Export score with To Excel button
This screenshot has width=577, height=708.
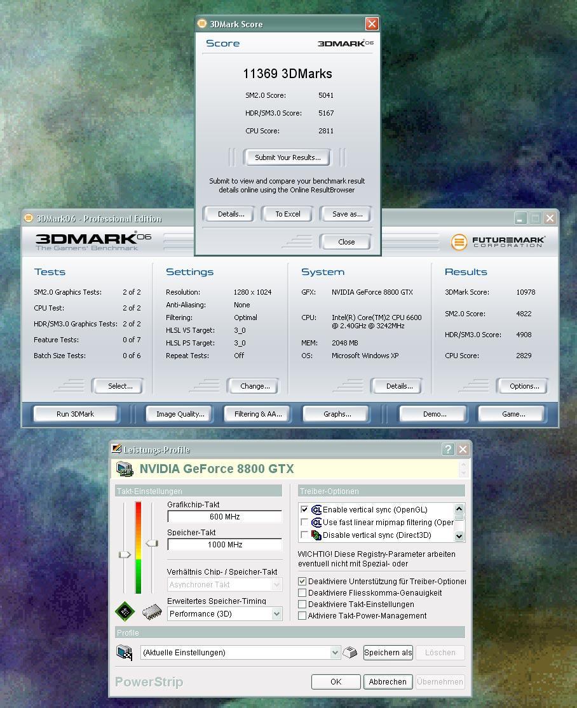(x=288, y=214)
